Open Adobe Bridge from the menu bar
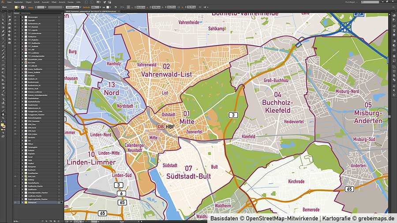Viewport: 397px width, 223px height. tap(86, 2)
